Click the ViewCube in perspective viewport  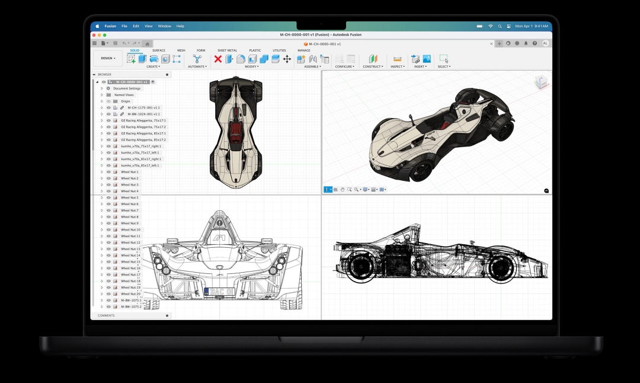(x=541, y=82)
